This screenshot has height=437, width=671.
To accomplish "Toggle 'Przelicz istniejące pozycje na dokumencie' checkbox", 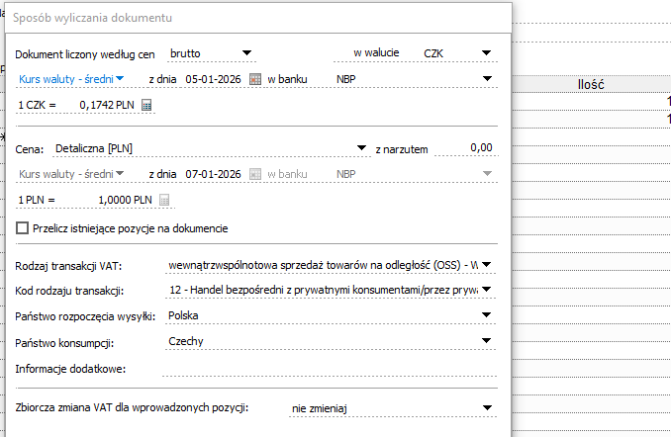I will click(x=23, y=228).
